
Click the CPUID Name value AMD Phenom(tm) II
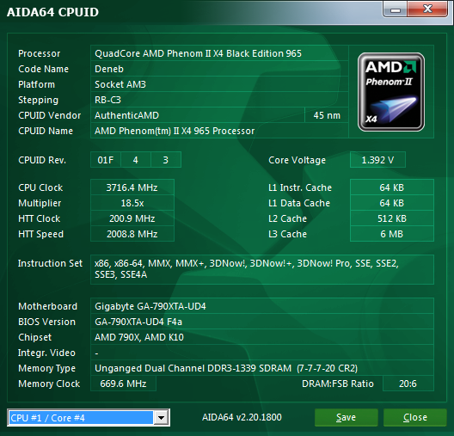[219, 131]
